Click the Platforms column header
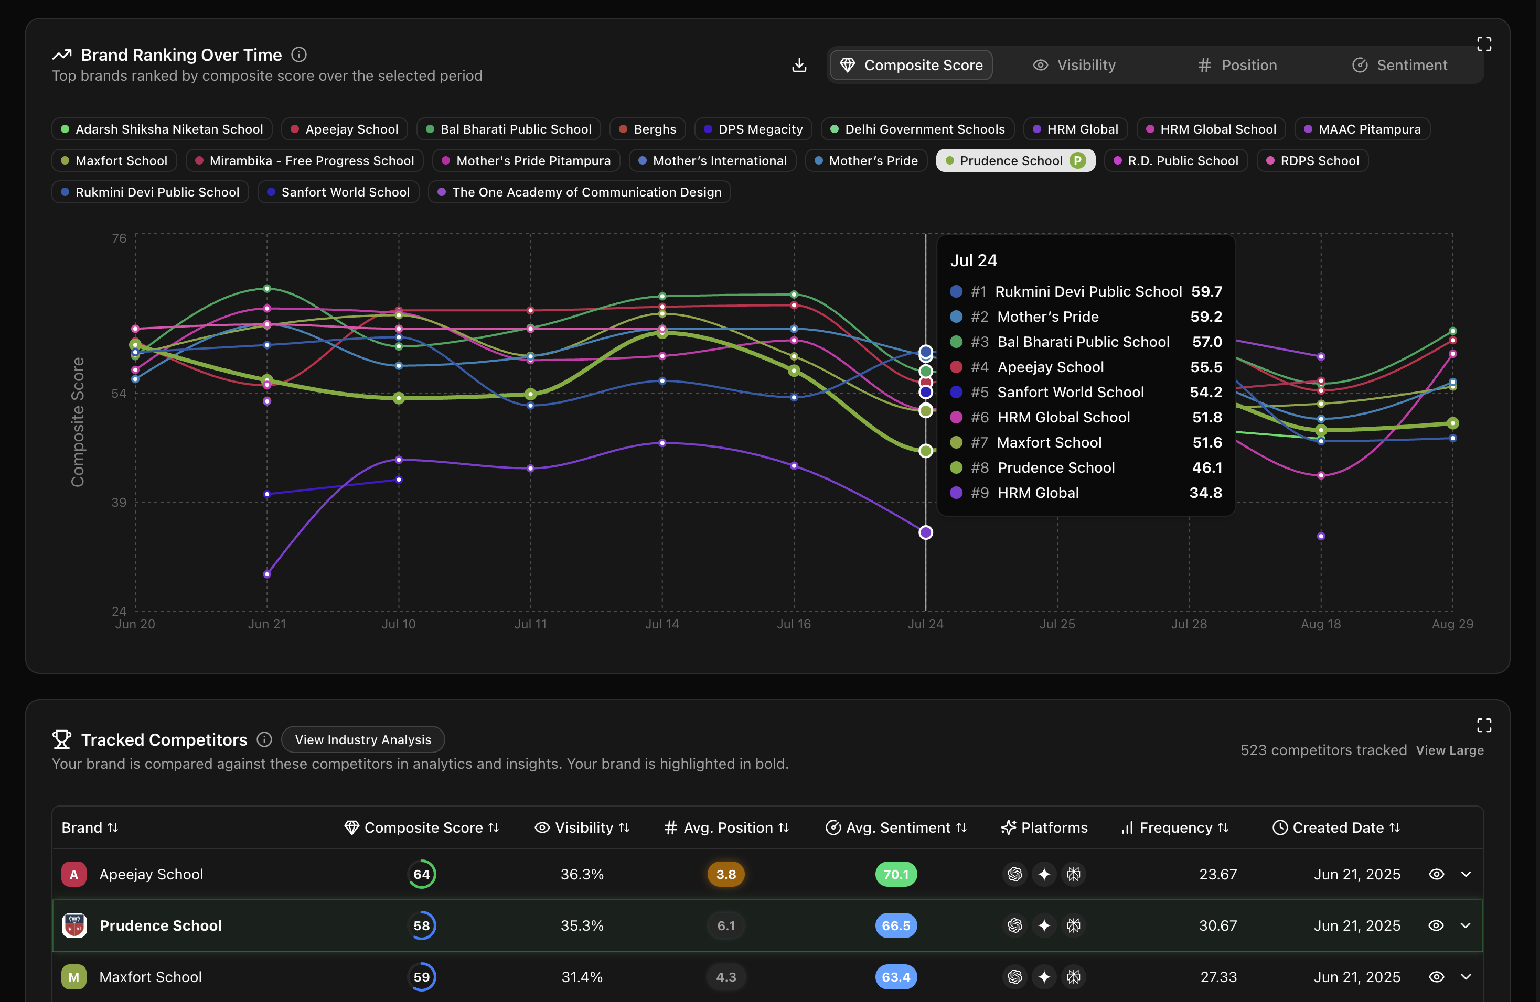The image size is (1540, 1002). pyautogui.click(x=1044, y=827)
